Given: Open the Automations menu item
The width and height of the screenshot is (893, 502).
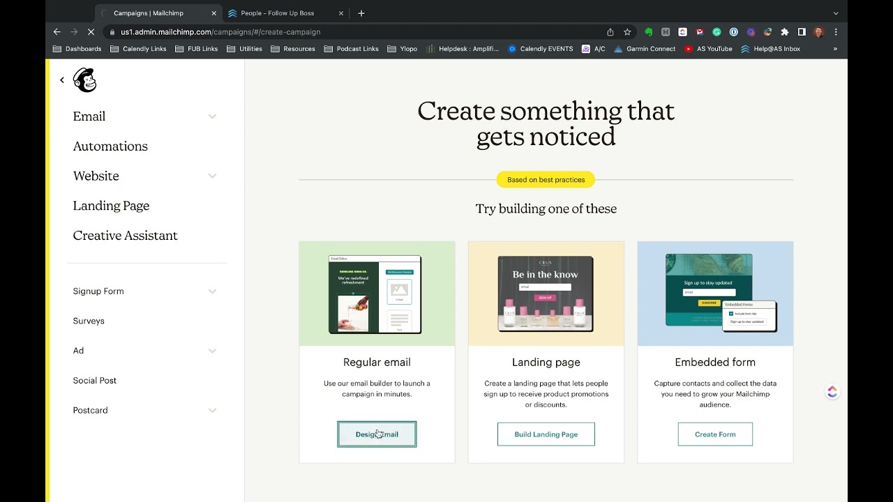Looking at the screenshot, I should (110, 146).
